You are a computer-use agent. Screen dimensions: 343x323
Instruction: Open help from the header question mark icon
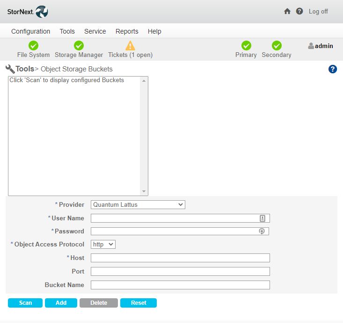point(299,11)
